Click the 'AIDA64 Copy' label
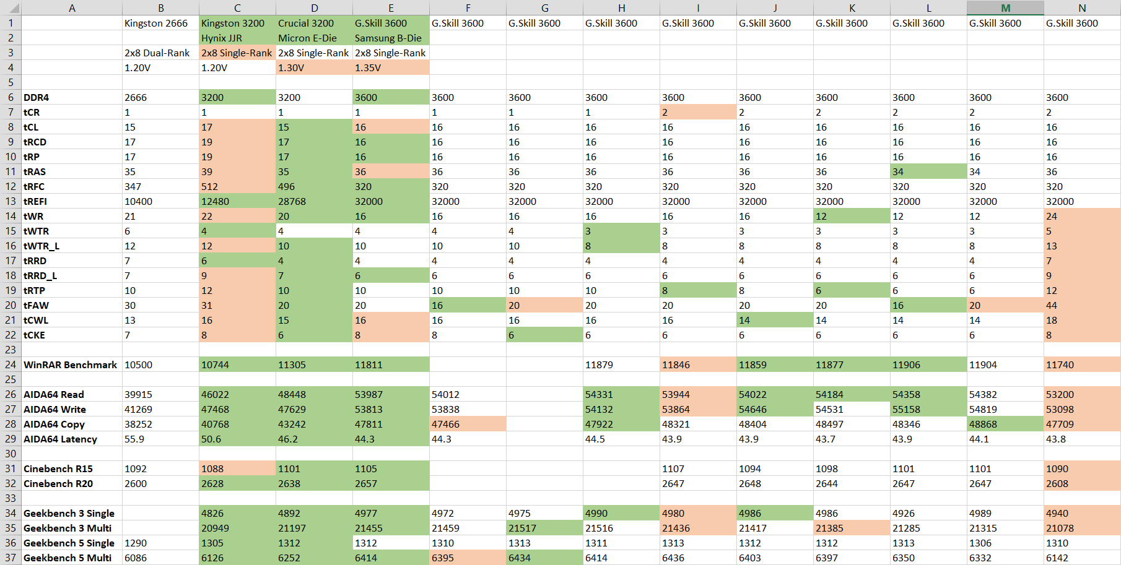Viewport: 1121px width, 565px height. [x=72, y=424]
